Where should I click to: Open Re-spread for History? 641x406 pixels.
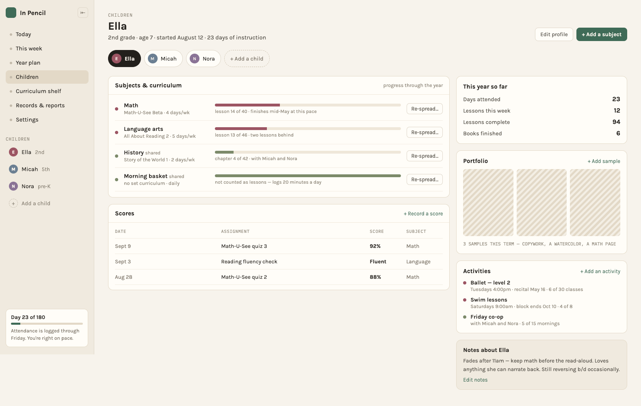tap(424, 156)
